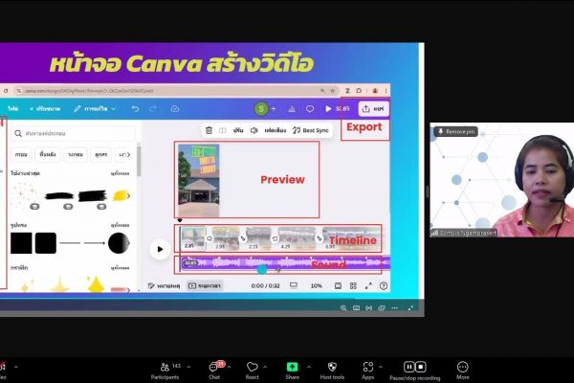Click the bookmark star in browser address bar
Image resolution: width=574 pixels, height=383 pixels.
[332, 91]
